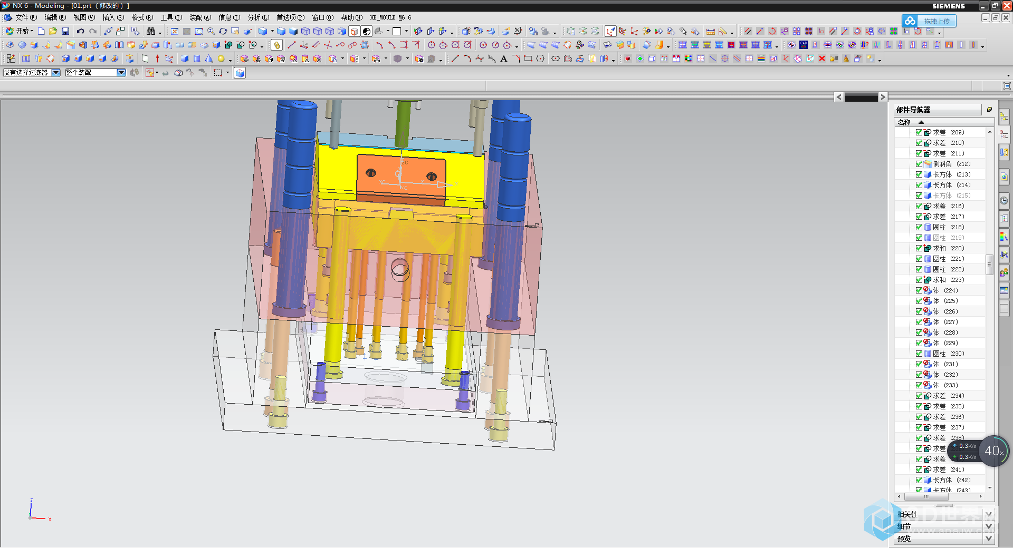Click the navigator vertical scrollbar thumb
This screenshot has width=1013, height=548.
[x=989, y=265]
